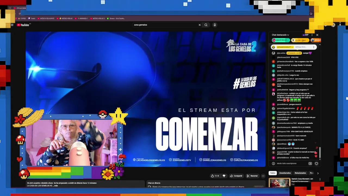
Task: Open the YouTube hamburger guide menu
Action: pyautogui.click(x=12, y=25)
